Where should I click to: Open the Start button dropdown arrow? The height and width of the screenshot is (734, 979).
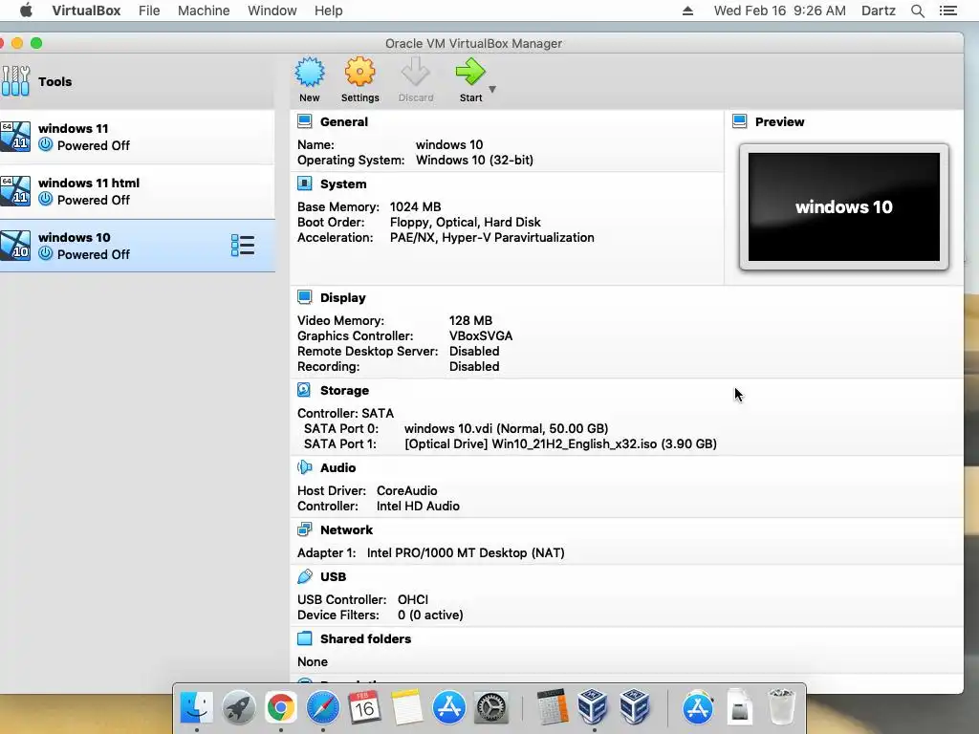[x=492, y=89]
